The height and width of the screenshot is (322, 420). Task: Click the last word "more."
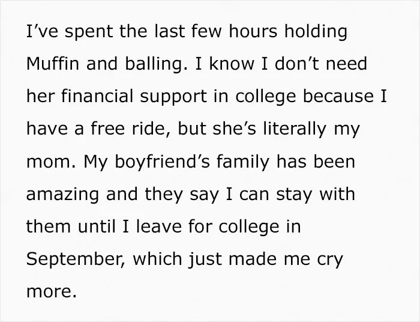pyautogui.click(x=52, y=291)
